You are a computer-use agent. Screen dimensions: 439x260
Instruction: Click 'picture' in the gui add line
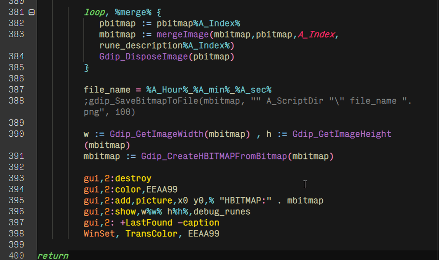tap(154, 200)
